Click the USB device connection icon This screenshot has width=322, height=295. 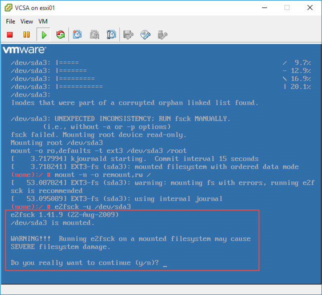162,34
